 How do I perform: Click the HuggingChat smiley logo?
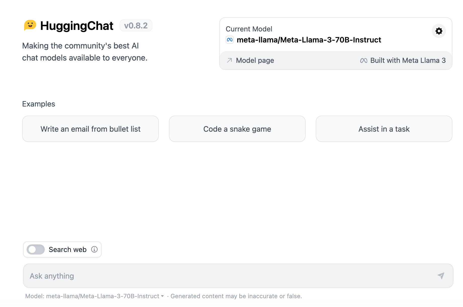coord(30,25)
